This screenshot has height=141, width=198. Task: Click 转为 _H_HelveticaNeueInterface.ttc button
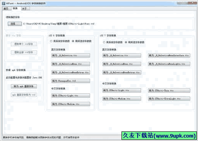(x=169, y=55)
